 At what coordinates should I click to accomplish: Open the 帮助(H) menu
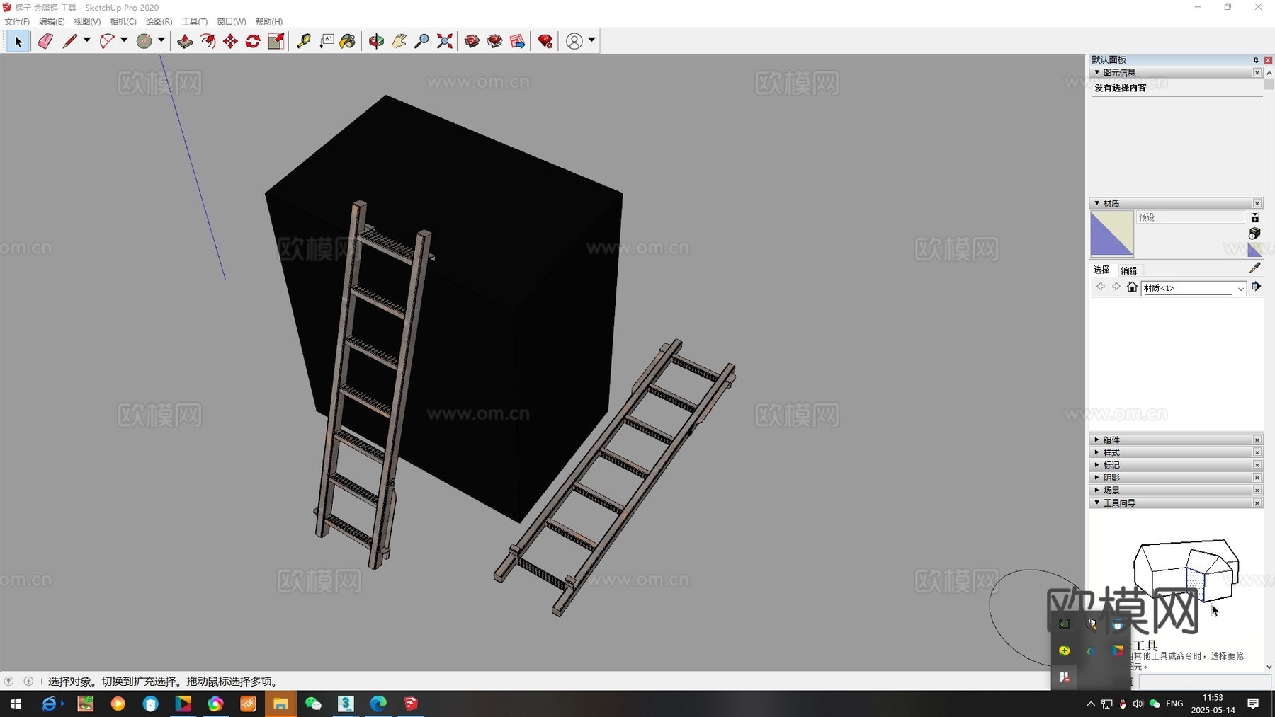[269, 22]
